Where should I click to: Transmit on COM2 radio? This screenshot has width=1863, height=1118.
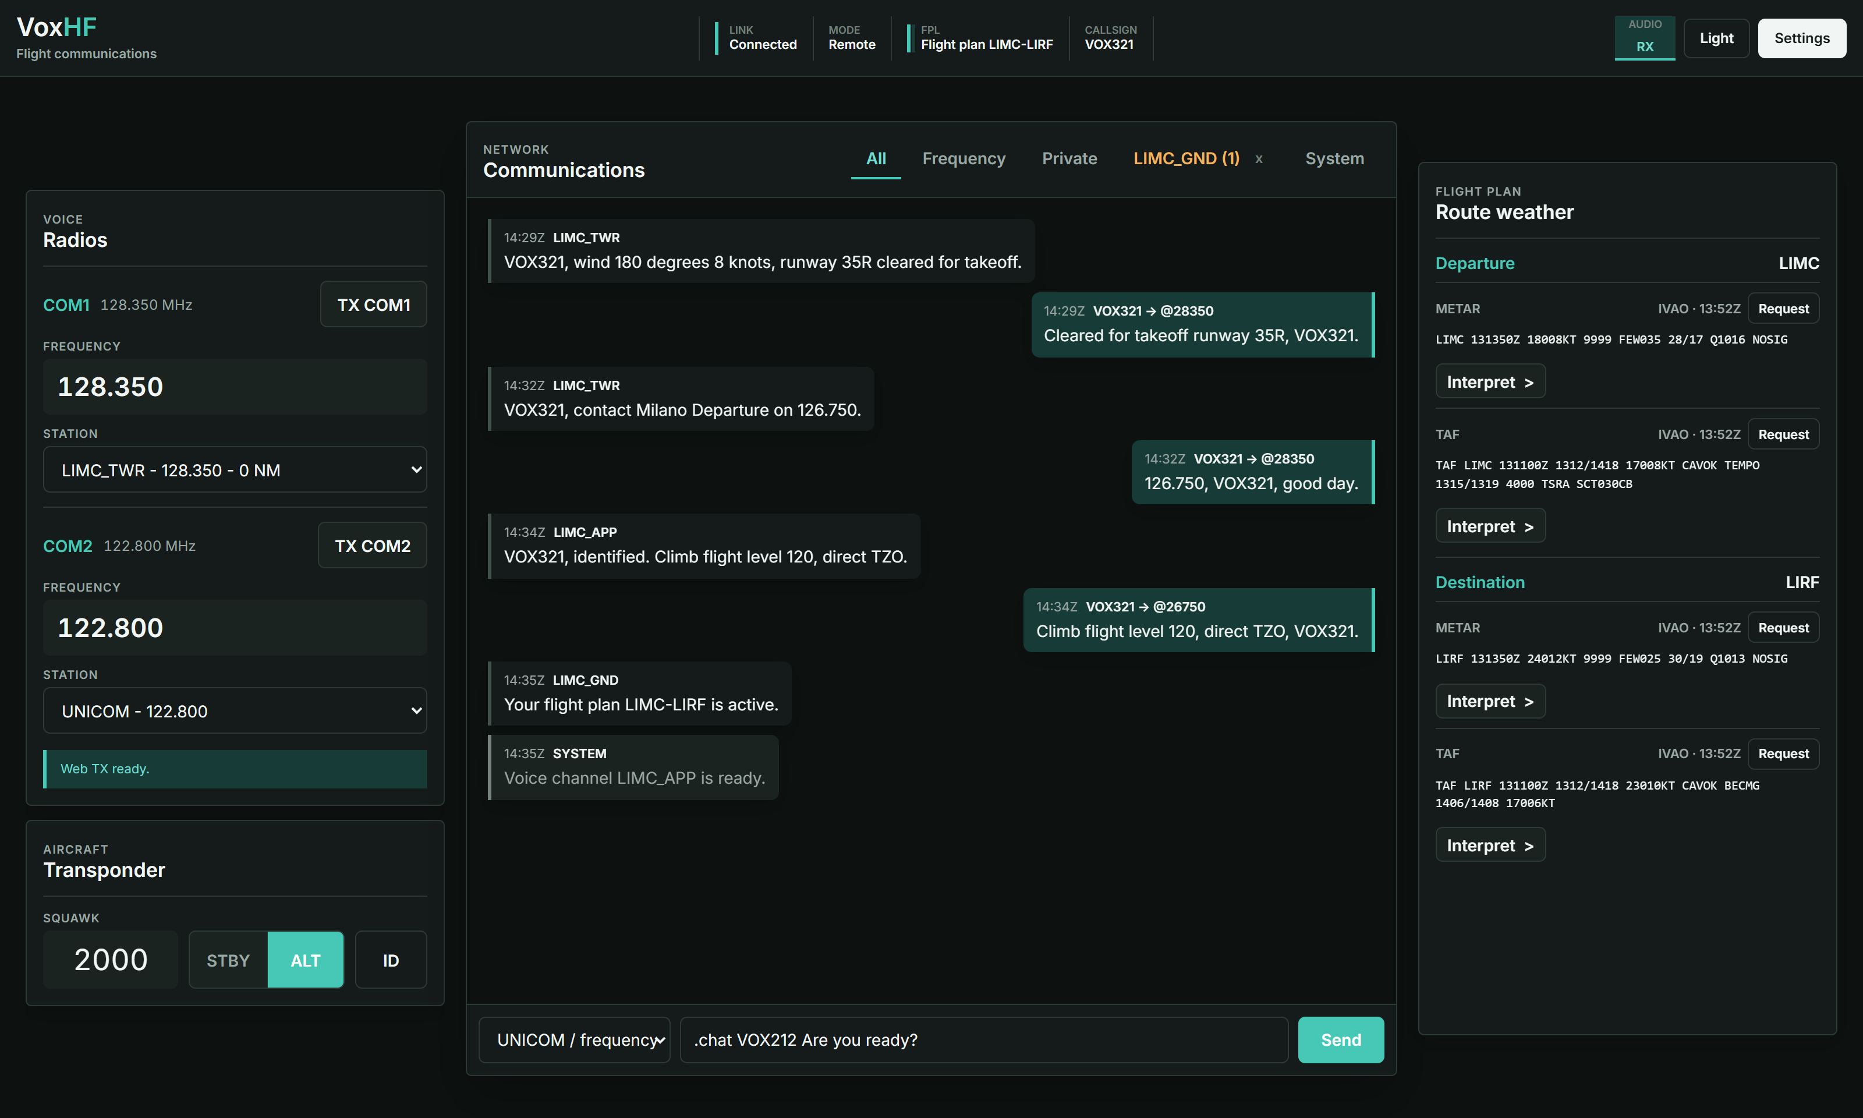pos(373,546)
